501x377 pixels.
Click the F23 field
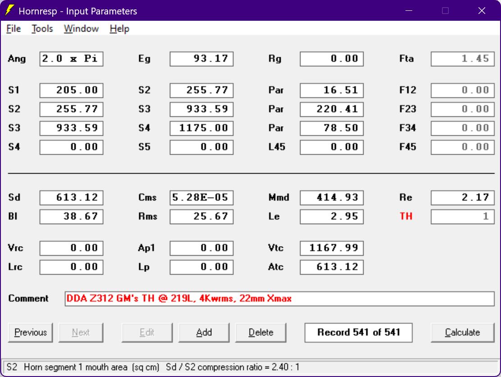[x=463, y=109]
